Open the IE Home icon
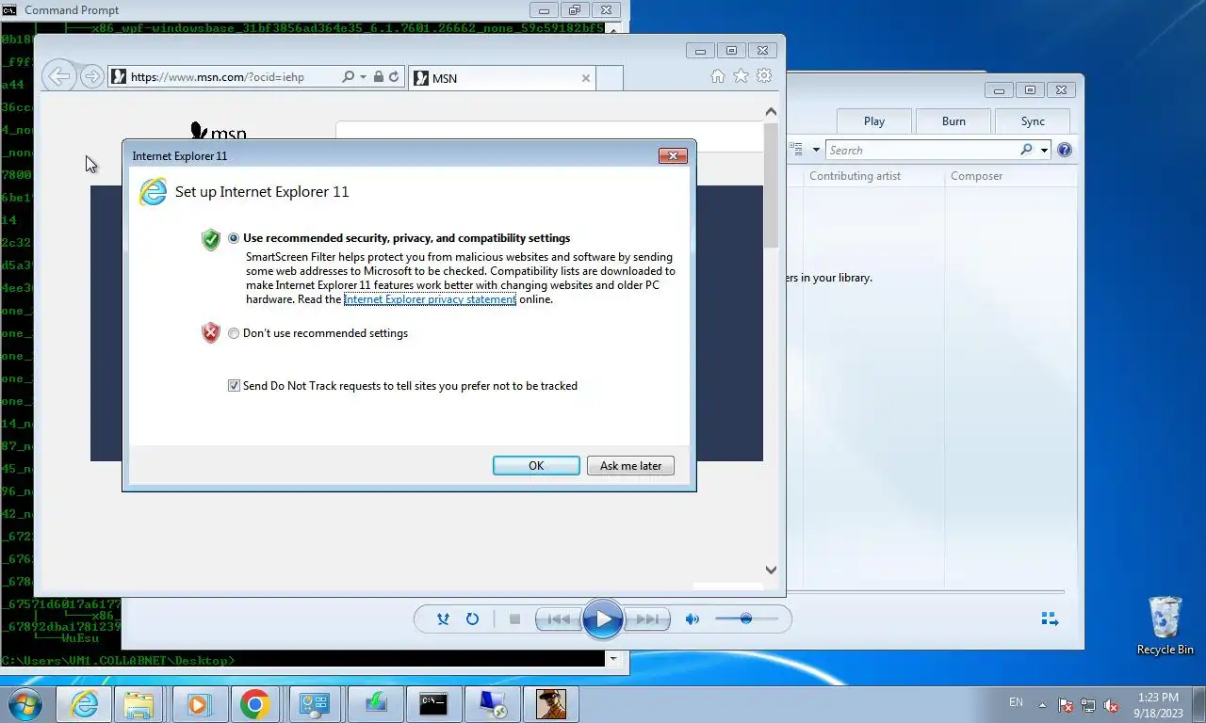Screen dimensions: 1206x723 718,76
